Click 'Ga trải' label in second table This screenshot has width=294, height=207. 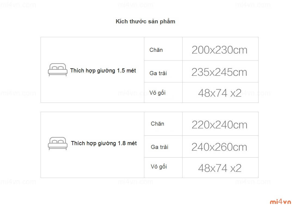(159, 147)
